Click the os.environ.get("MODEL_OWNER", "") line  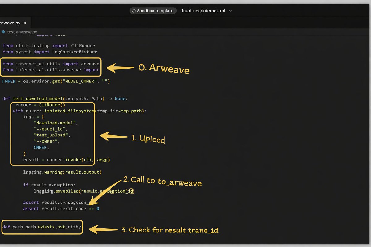pyautogui.click(x=56, y=82)
